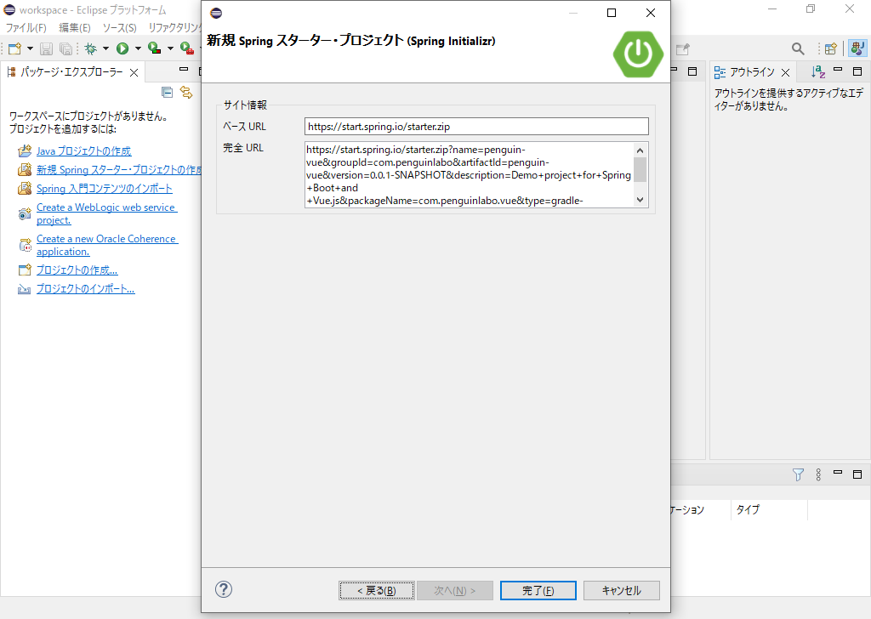Click inside the 完全 URL text area
Screen dimensions: 871x619
point(469,175)
